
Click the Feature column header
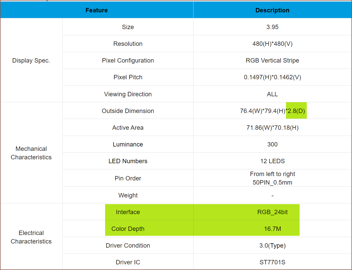click(x=97, y=10)
